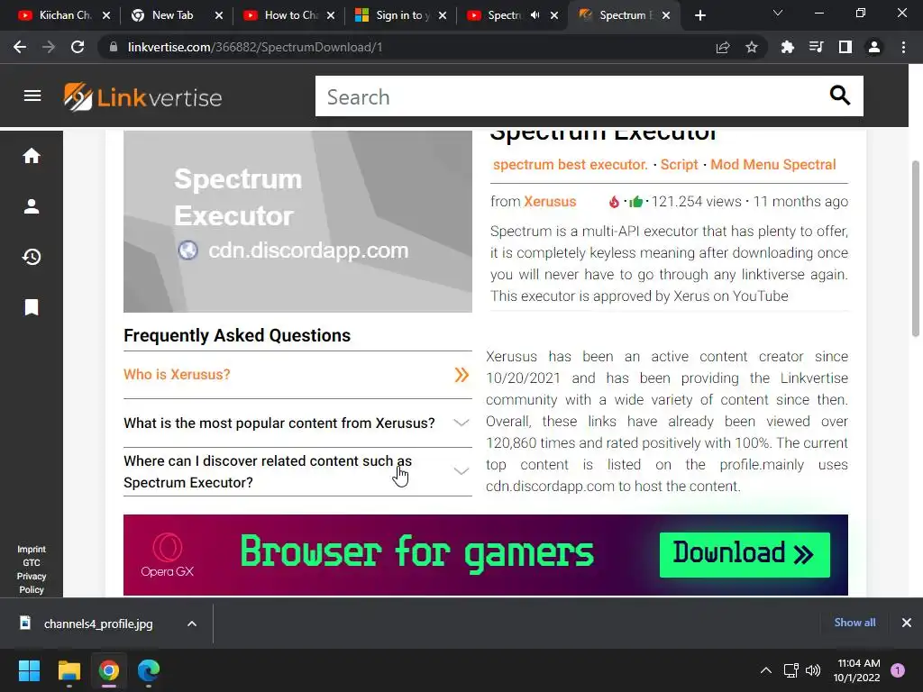923x692 pixels.
Task: Open the bookmarks sidebar icon
Action: pyautogui.click(x=32, y=307)
